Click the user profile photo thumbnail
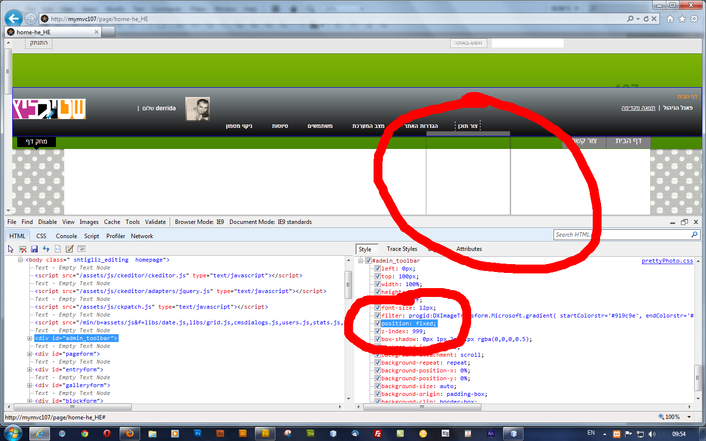This screenshot has height=441, width=706. click(x=198, y=109)
